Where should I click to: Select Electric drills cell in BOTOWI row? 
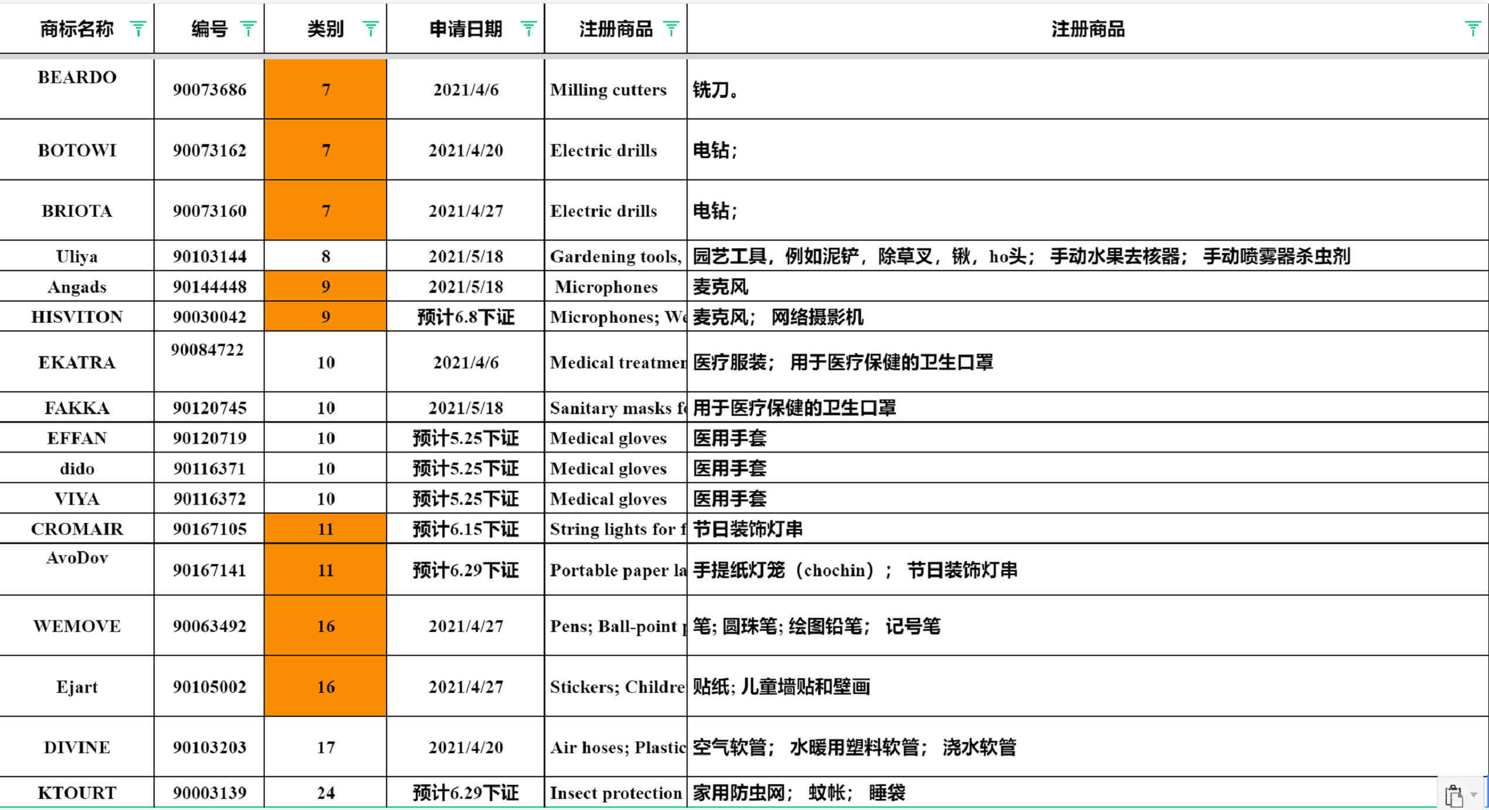tap(616, 150)
